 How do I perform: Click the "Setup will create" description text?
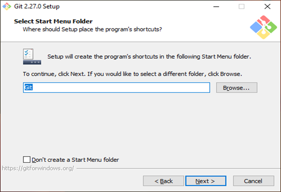click(149, 57)
